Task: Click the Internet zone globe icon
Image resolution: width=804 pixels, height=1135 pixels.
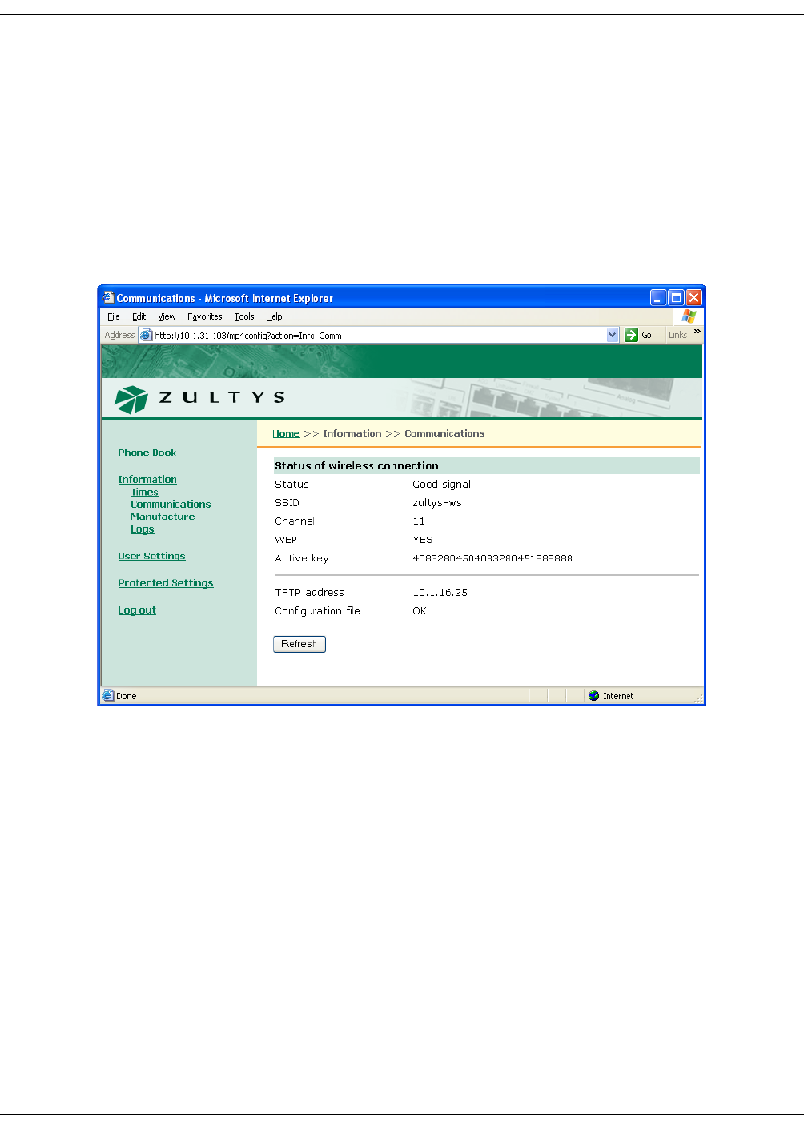Action: 593,696
